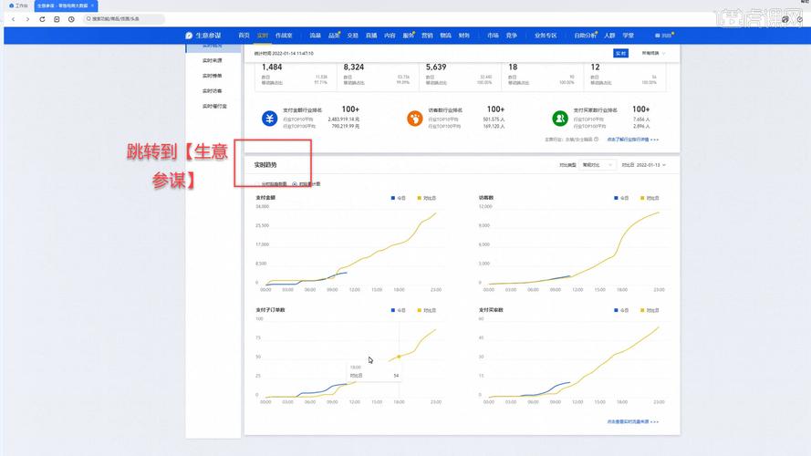This screenshot has width=811, height=456.
Task: Open the 所有终端 terminal dropdown
Action: [x=653, y=54]
